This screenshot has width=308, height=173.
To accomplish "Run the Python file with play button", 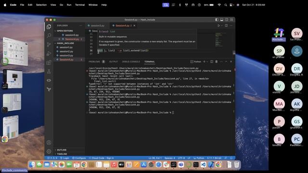I will [x=218, y=25].
